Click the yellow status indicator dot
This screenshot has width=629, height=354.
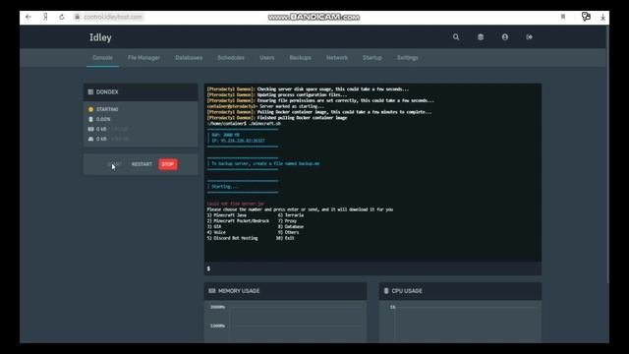coord(90,109)
